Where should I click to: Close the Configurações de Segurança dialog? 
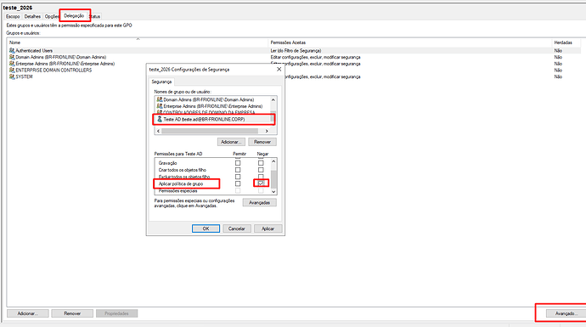(x=279, y=69)
